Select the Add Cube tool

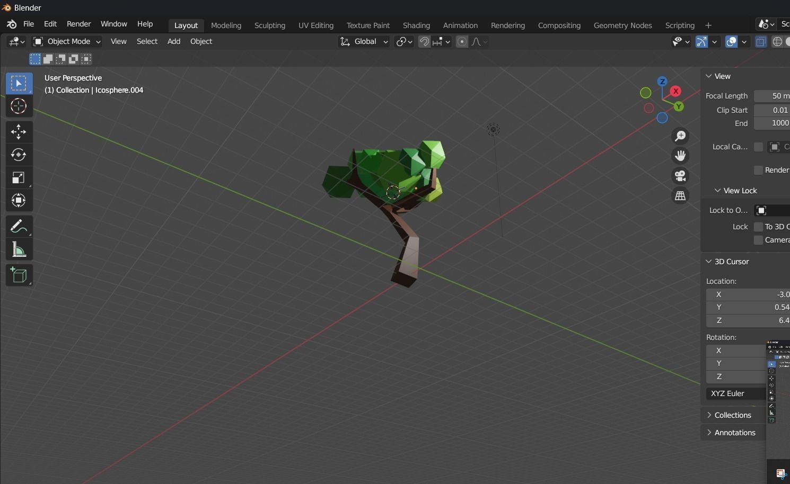coord(19,275)
